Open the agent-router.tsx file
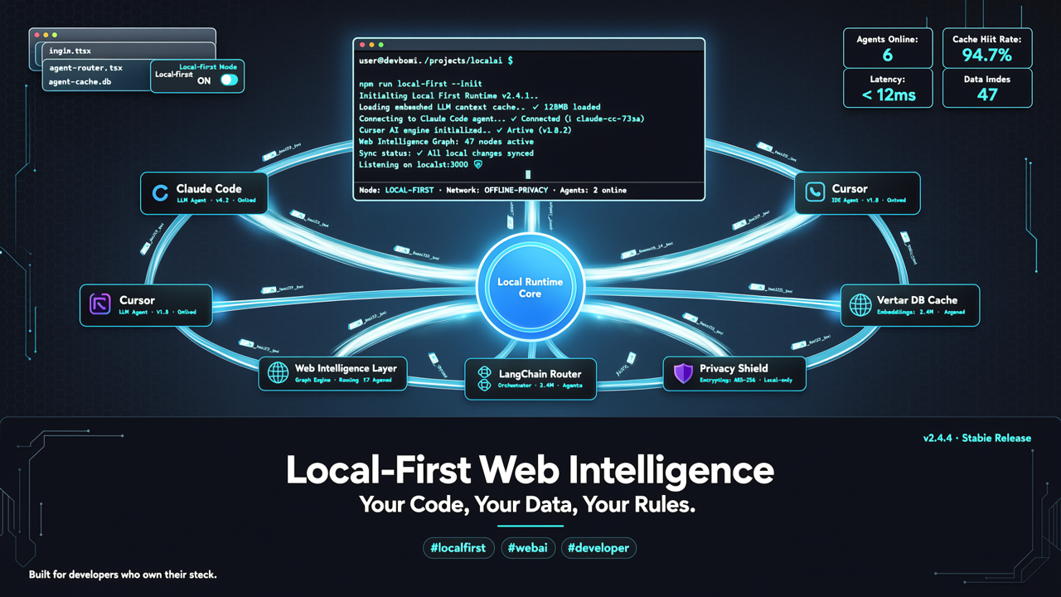Screen dimensions: 1061x597 85,68
